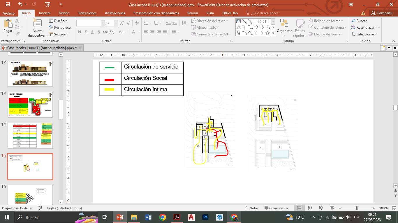Switch to the Transiciones tab
398x223 pixels.
87,13
